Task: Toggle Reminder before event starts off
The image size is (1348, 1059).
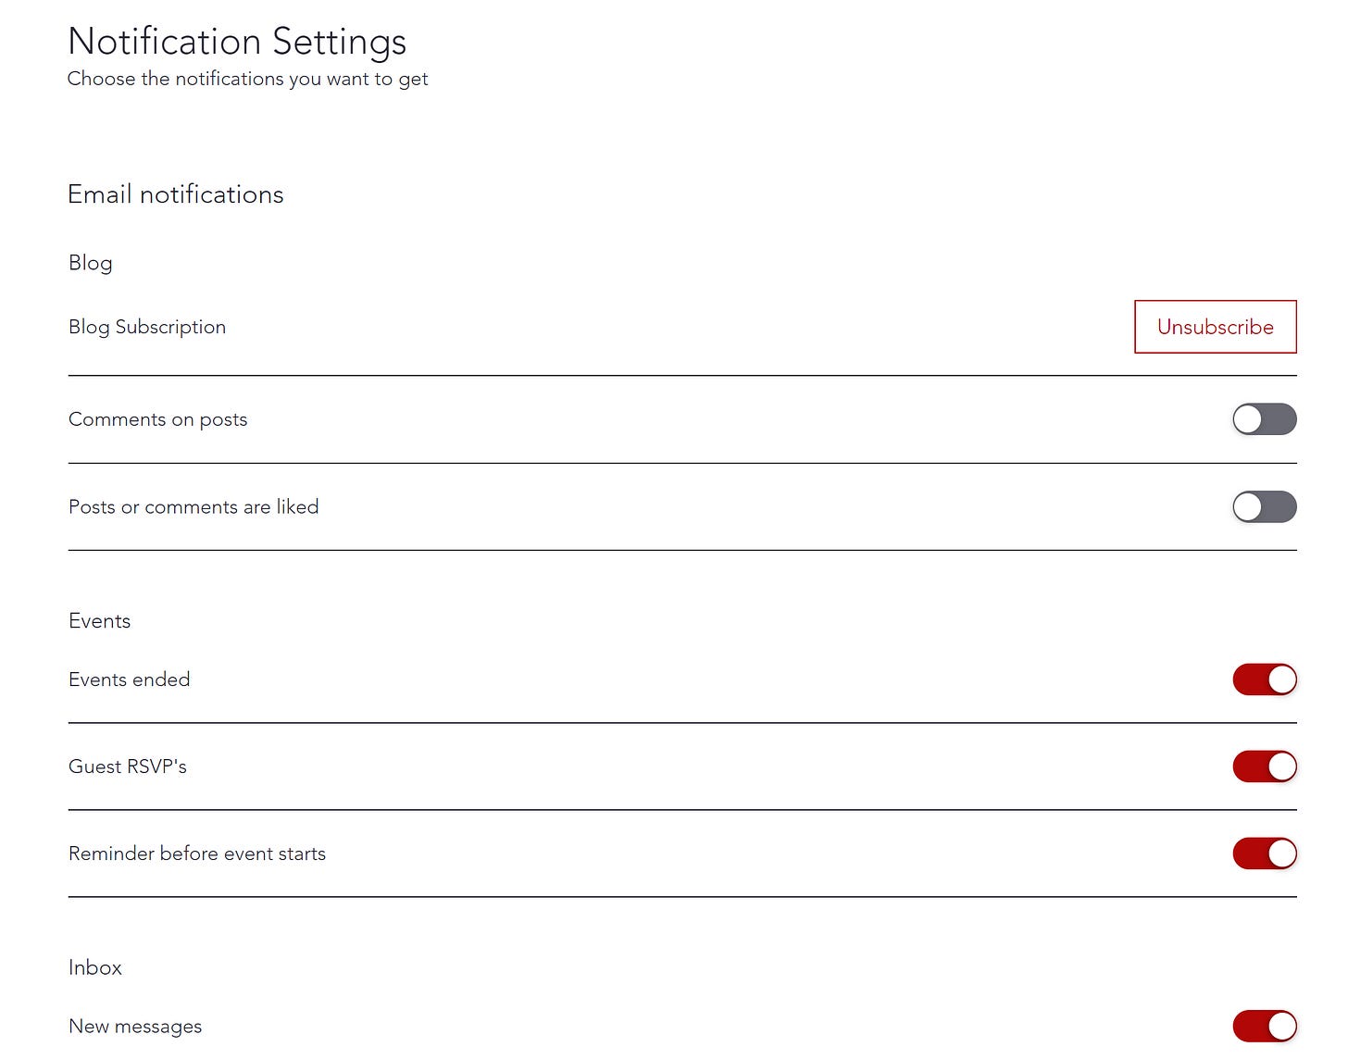Action: [1264, 853]
